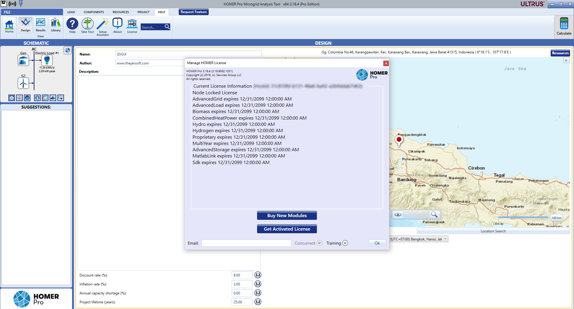Viewport: 574px width, 309px height.
Task: Click Buy New Modules
Action: [287, 215]
